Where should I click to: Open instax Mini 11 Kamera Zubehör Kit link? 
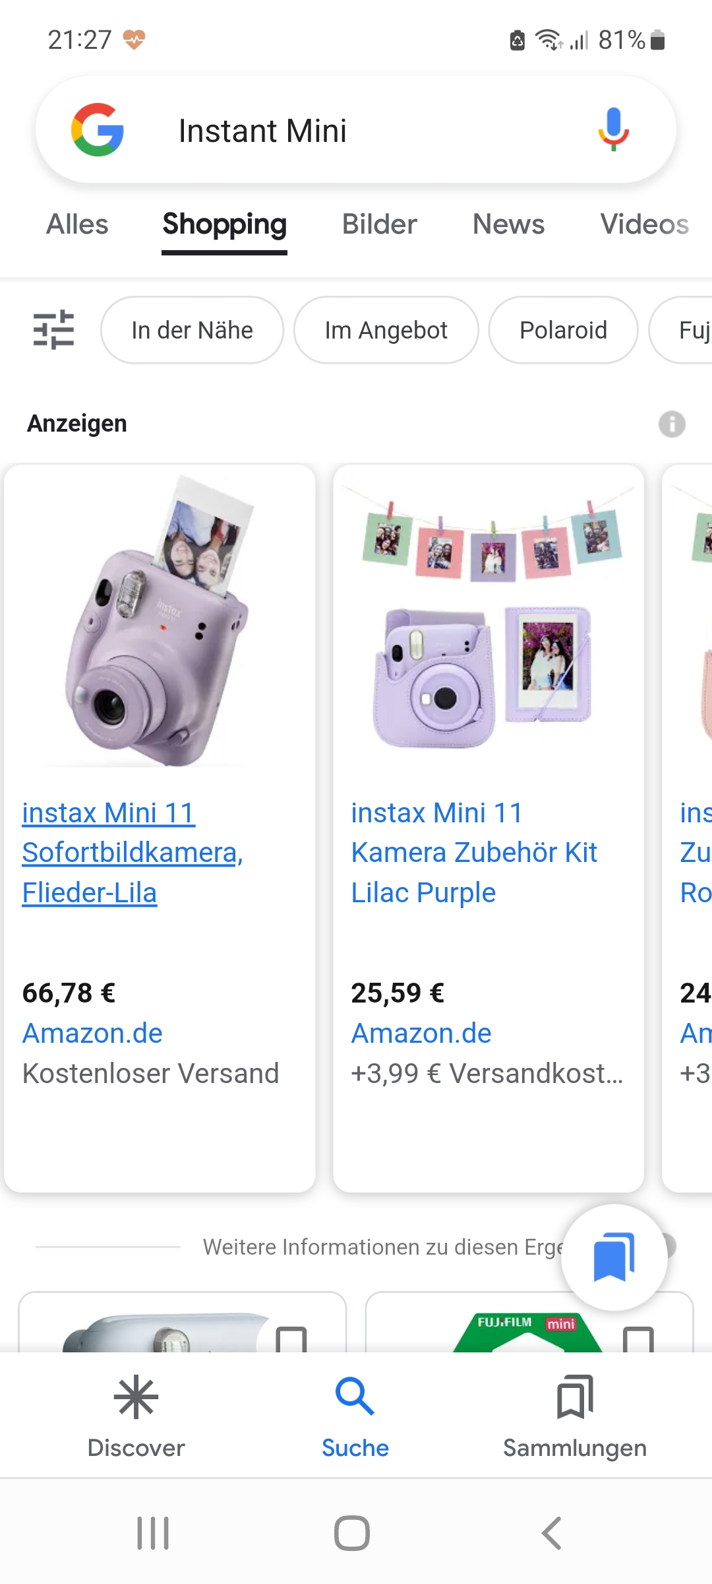pos(473,852)
